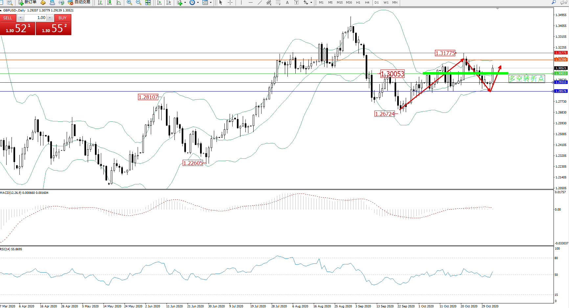Switch chart to candlestick display

tap(109, 2)
